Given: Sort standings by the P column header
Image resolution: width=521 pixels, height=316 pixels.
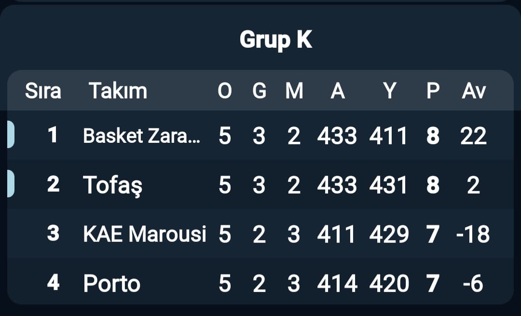Looking at the screenshot, I should pyautogui.click(x=433, y=91).
